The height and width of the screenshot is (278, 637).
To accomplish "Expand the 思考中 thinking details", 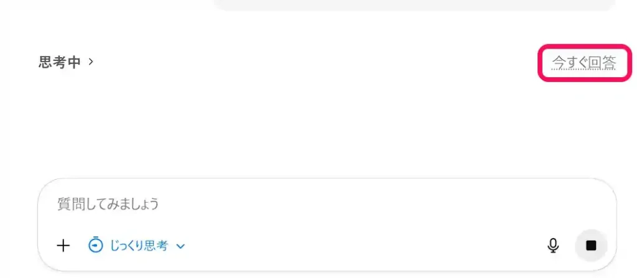I will [x=66, y=62].
